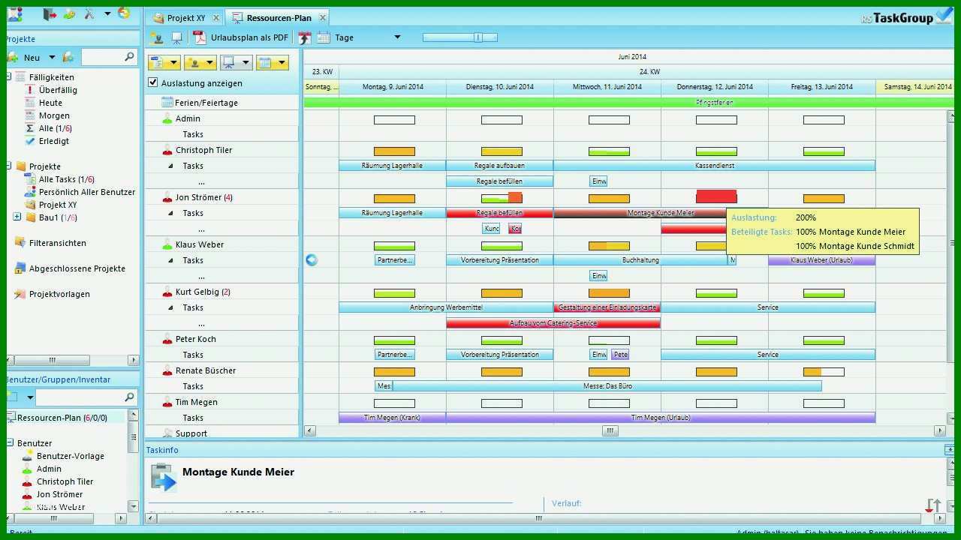961x540 pixels.
Task: Click the user stamp icon in Ressourcen-Plan toolbar
Action: click(x=157, y=37)
